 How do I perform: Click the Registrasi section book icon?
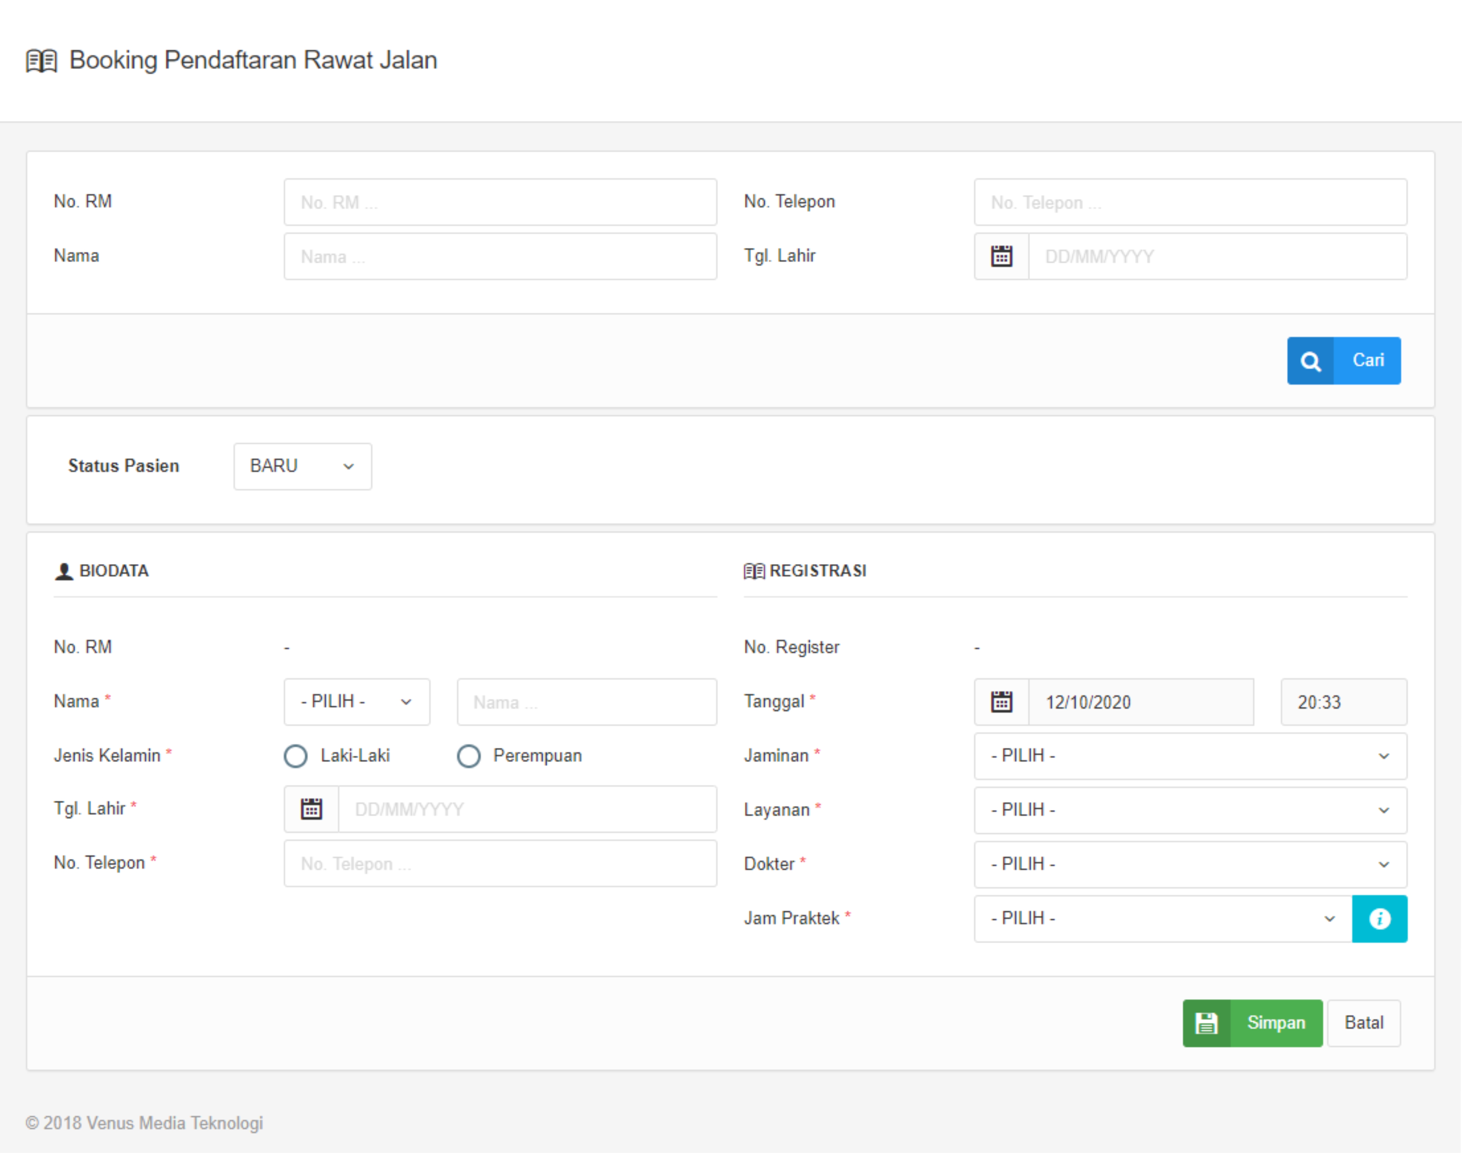point(754,571)
